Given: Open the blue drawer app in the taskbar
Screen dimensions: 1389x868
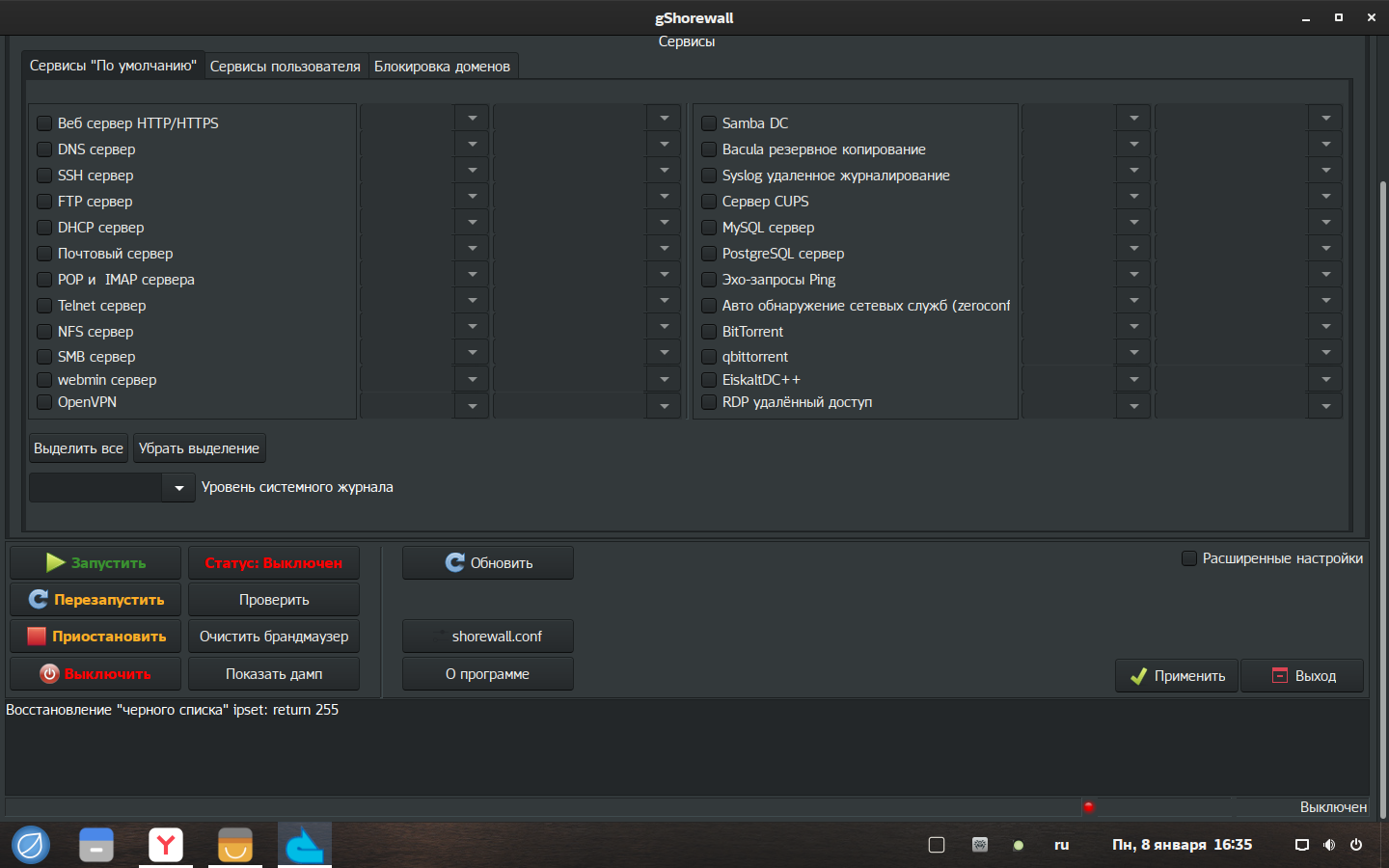Looking at the screenshot, I should click(x=96, y=846).
